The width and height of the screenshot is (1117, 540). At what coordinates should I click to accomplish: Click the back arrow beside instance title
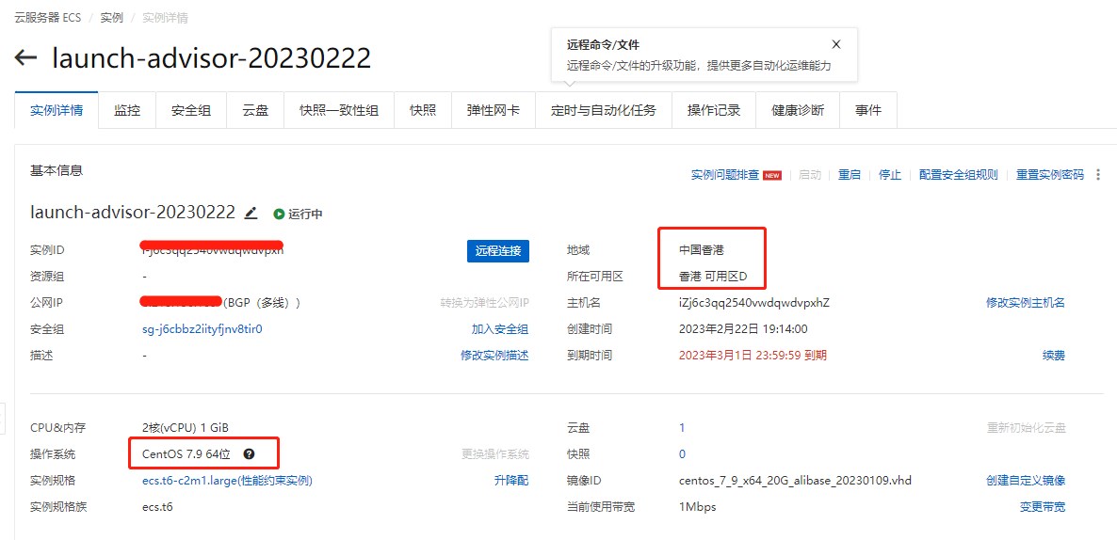25,57
